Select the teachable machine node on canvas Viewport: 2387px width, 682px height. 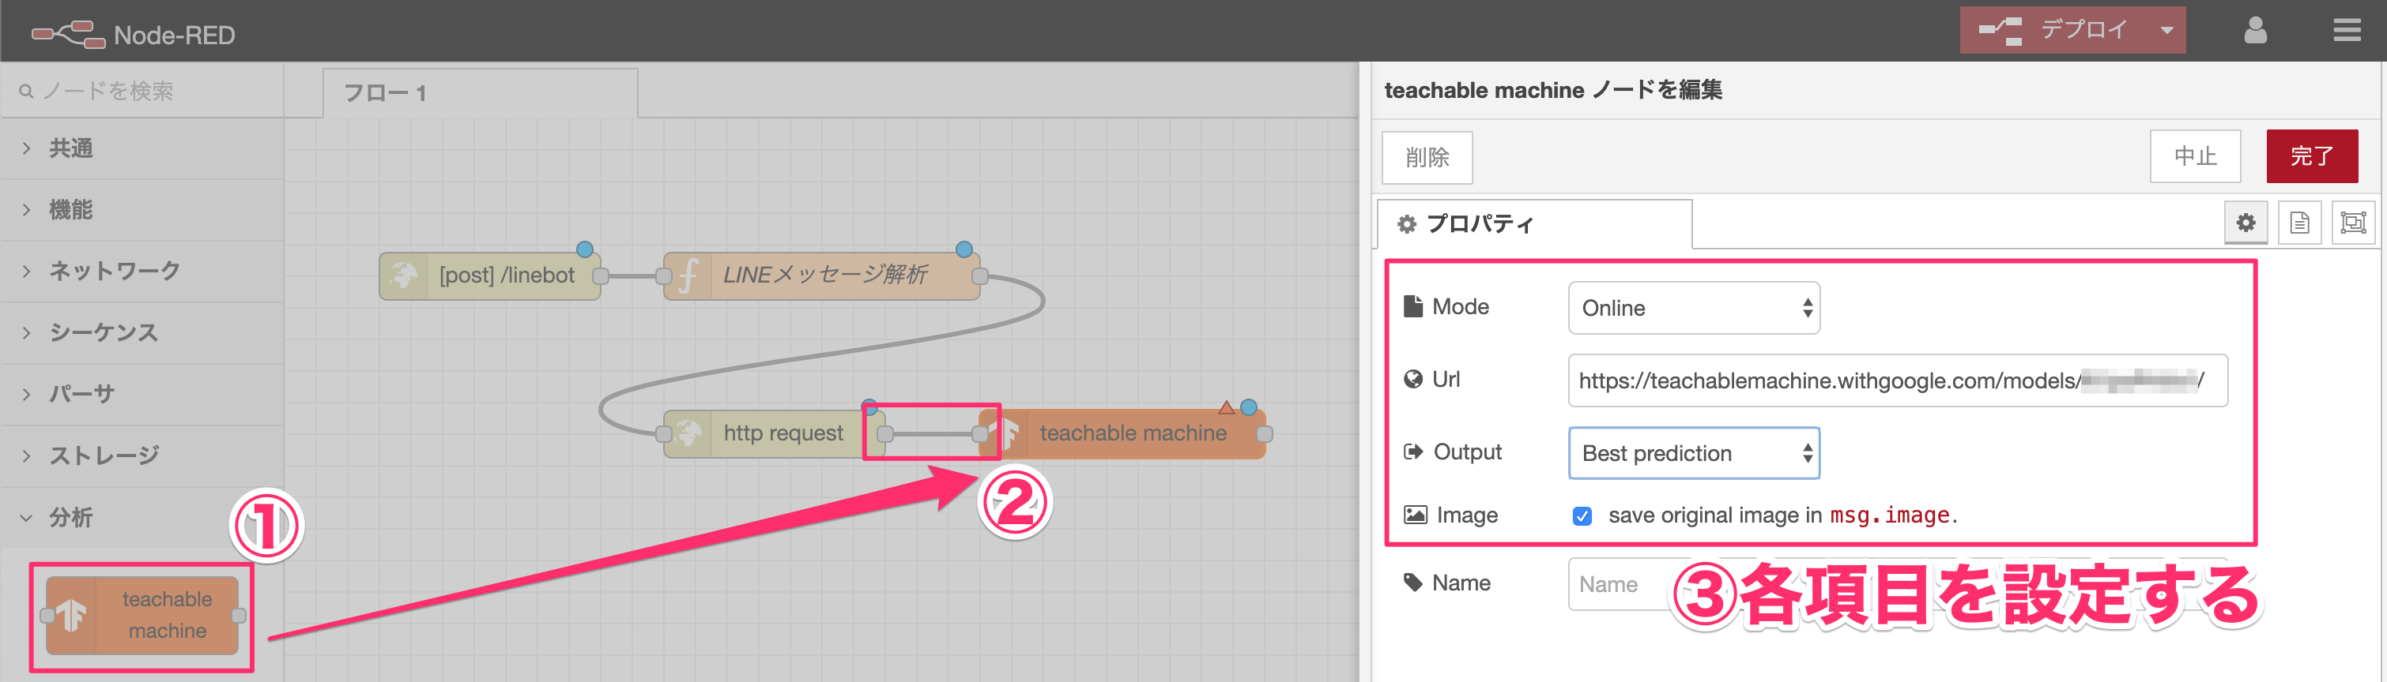(1122, 433)
